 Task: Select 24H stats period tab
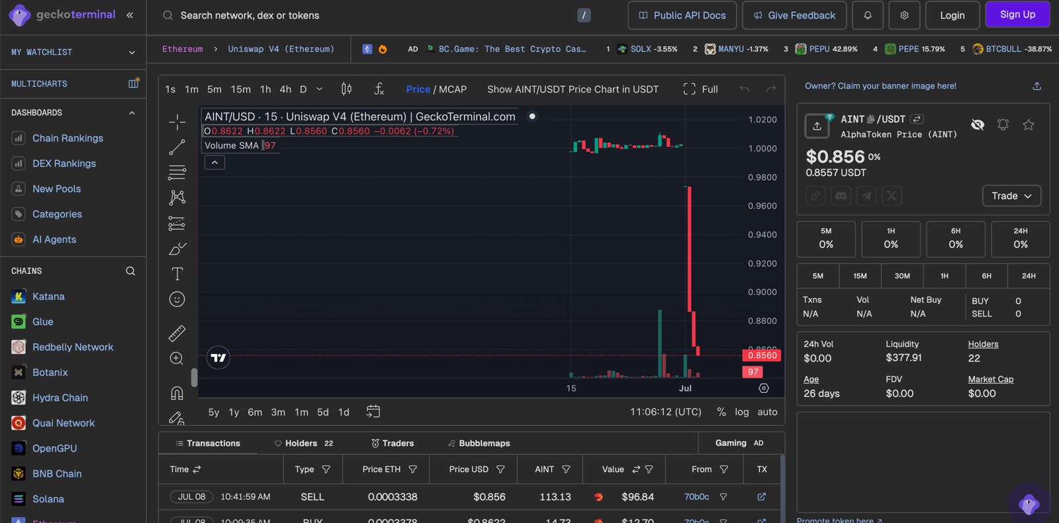coord(1029,276)
